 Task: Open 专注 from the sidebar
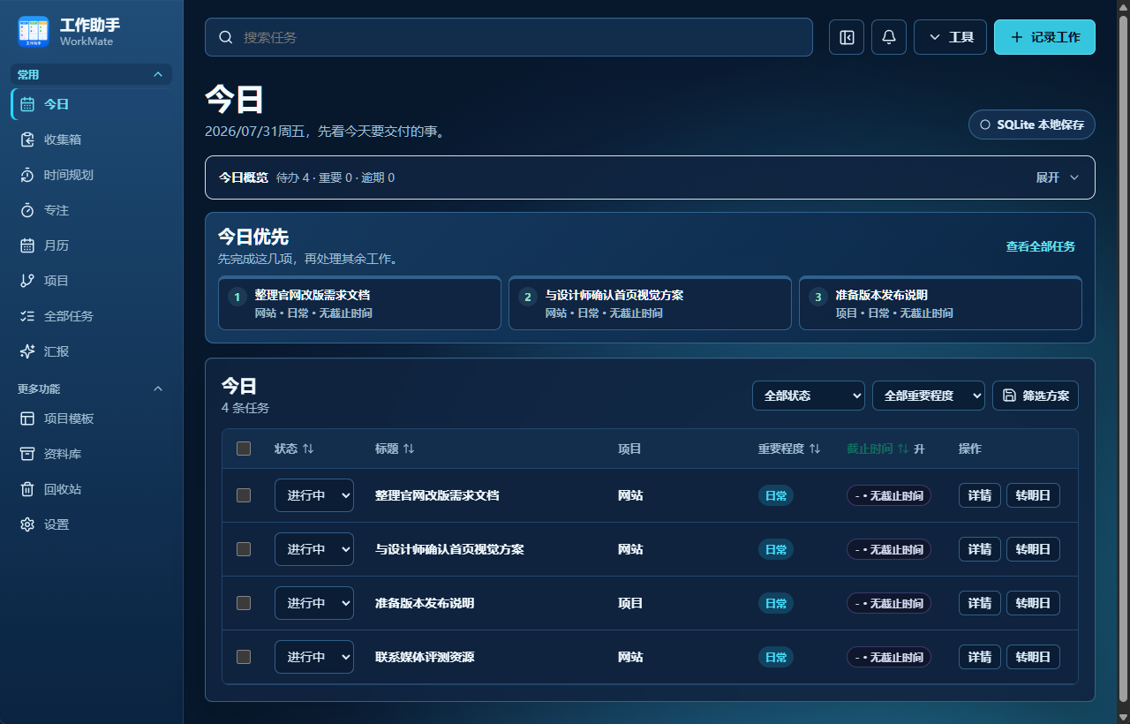coord(91,210)
